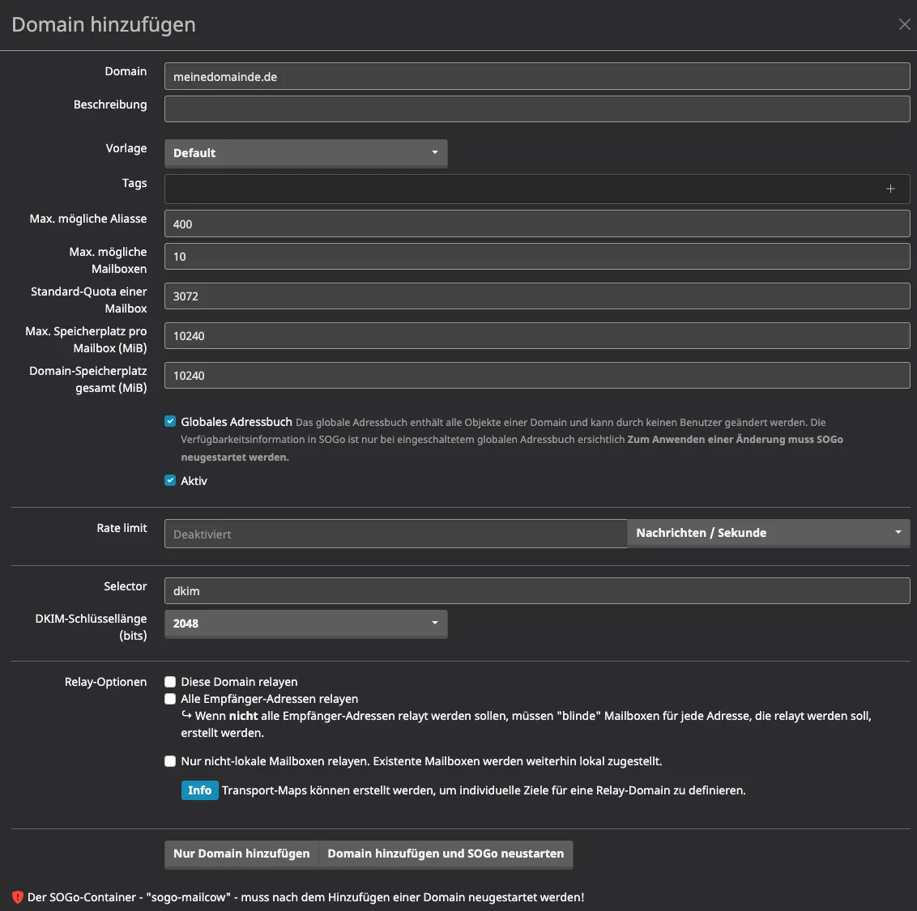This screenshot has width=917, height=911.
Task: Focus the Standard-Quota einer Mailbox field
Action: pyautogui.click(x=537, y=296)
